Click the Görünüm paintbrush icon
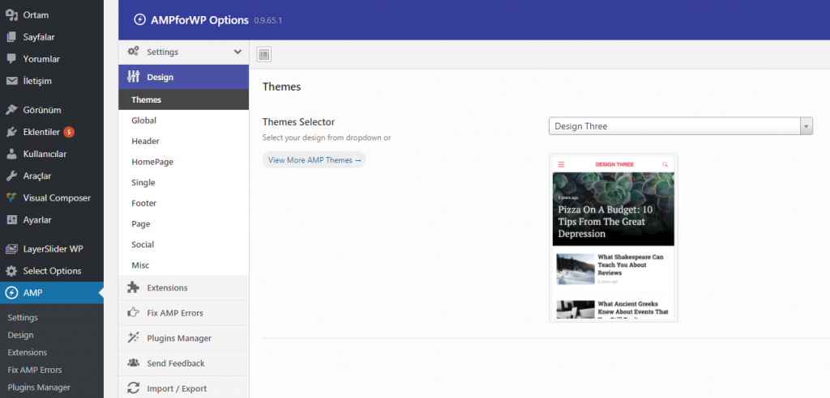 coord(11,110)
